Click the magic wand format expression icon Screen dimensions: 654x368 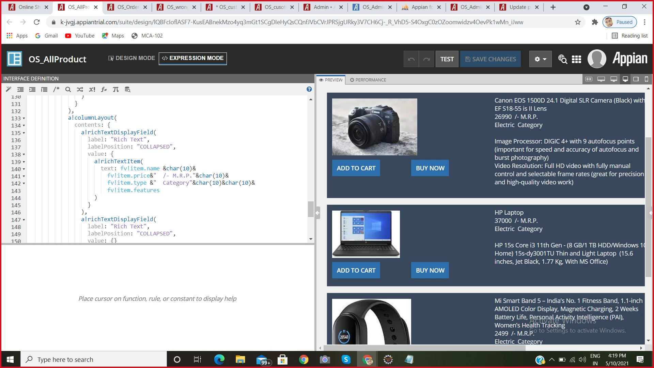(x=9, y=89)
